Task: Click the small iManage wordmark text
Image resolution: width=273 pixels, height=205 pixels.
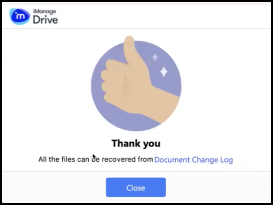Action: tap(45, 11)
